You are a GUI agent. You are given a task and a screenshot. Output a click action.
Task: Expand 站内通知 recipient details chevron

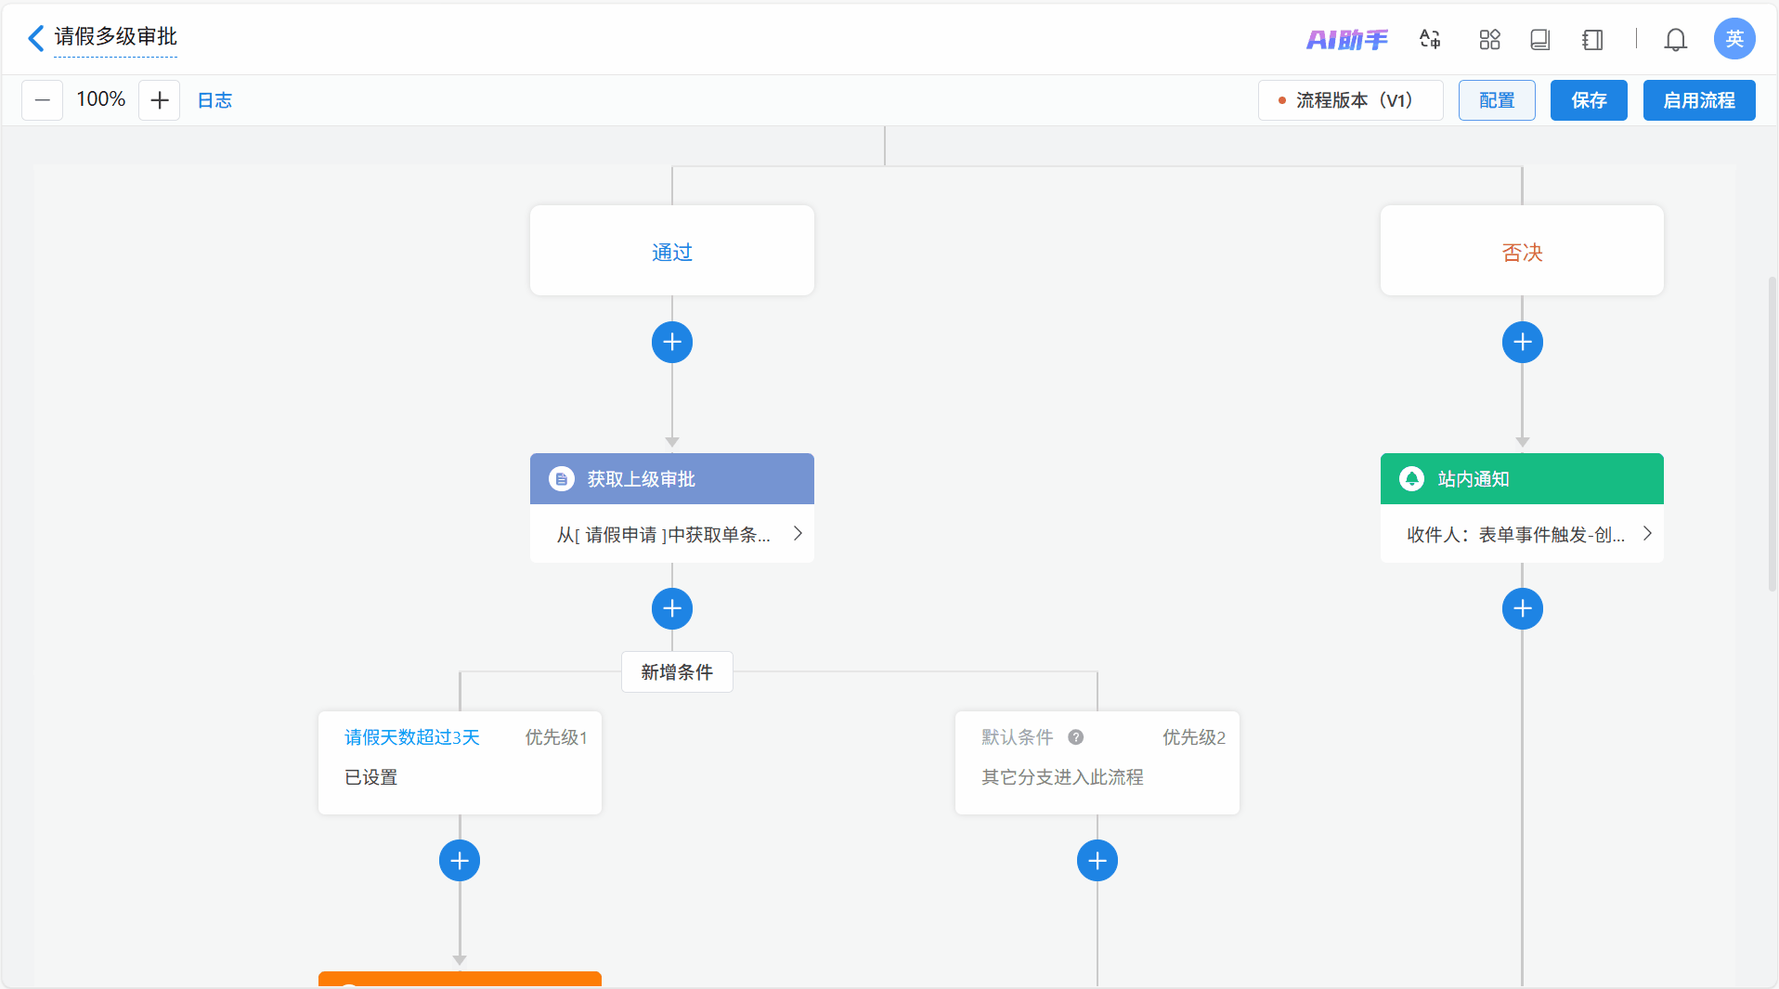click(x=1647, y=533)
